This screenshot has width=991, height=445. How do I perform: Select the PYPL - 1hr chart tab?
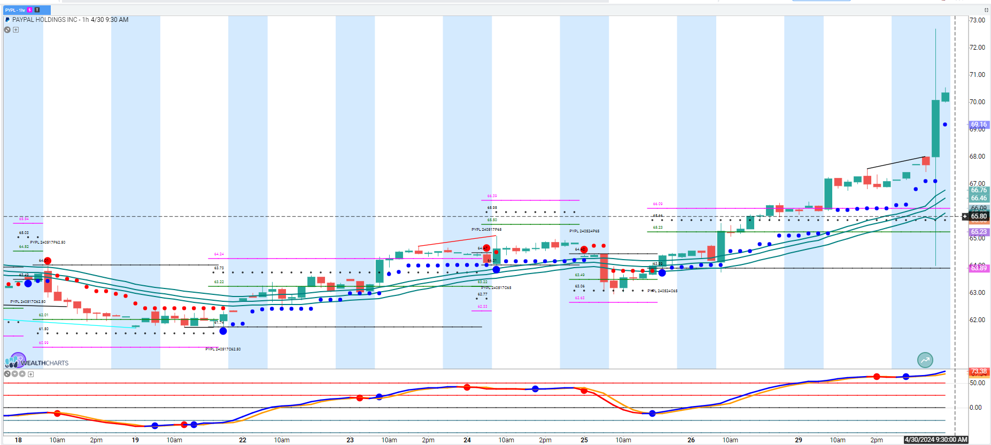[x=15, y=10]
